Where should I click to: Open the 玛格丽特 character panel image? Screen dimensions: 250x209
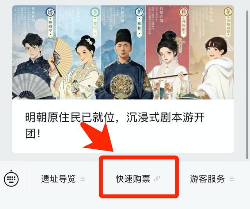(x=212, y=52)
